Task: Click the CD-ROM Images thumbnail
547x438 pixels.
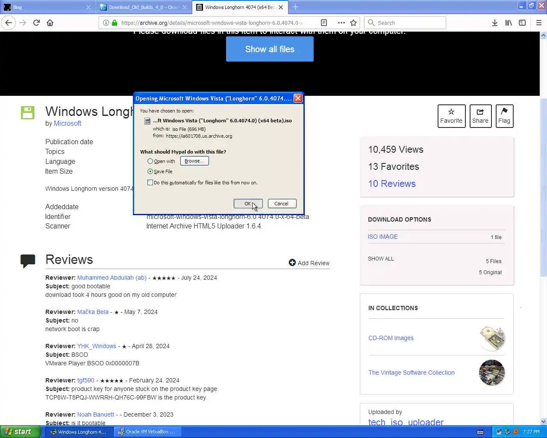Action: (x=492, y=338)
